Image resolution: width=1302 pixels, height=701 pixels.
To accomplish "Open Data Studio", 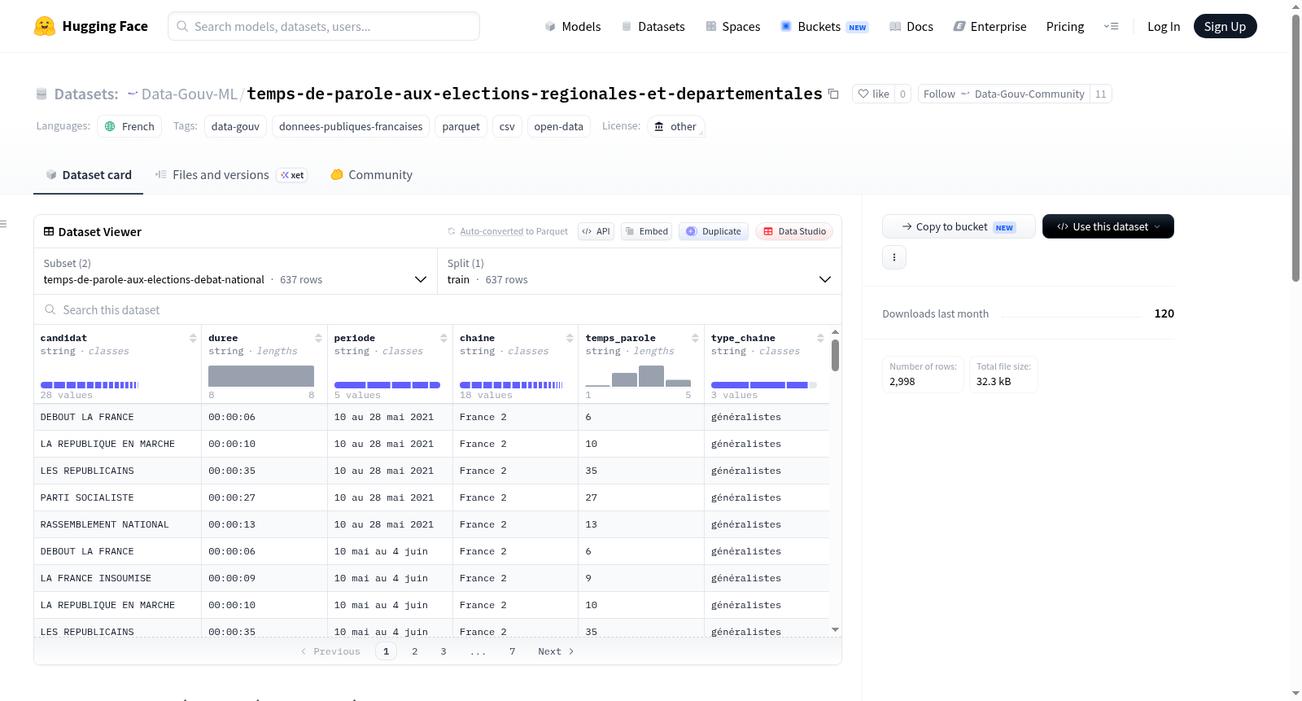I will 794,231.
